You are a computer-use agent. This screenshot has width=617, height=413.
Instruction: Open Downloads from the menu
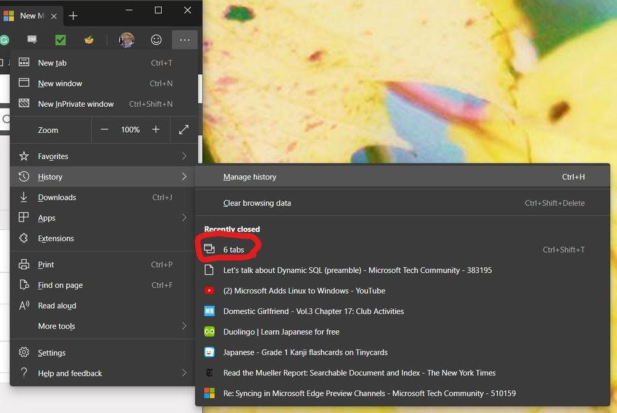tap(104, 197)
